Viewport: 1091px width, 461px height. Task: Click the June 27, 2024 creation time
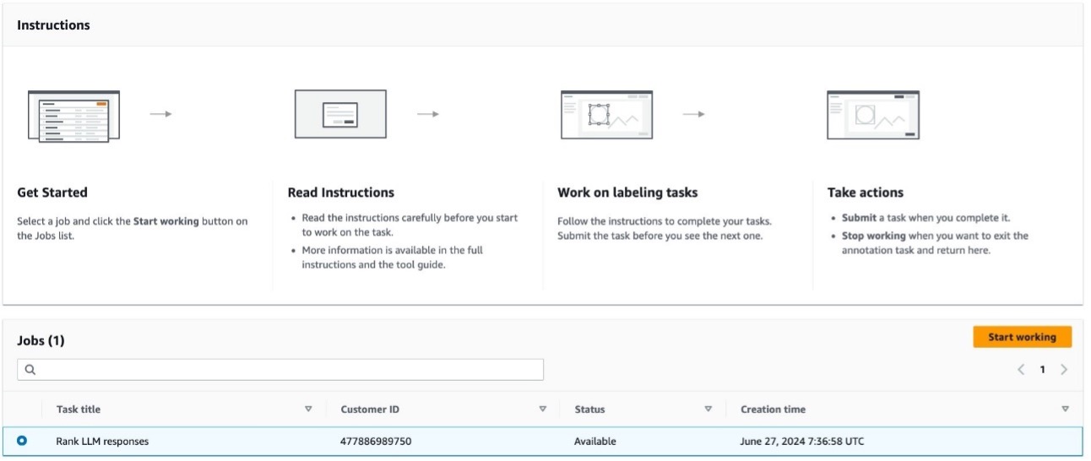pyautogui.click(x=802, y=441)
